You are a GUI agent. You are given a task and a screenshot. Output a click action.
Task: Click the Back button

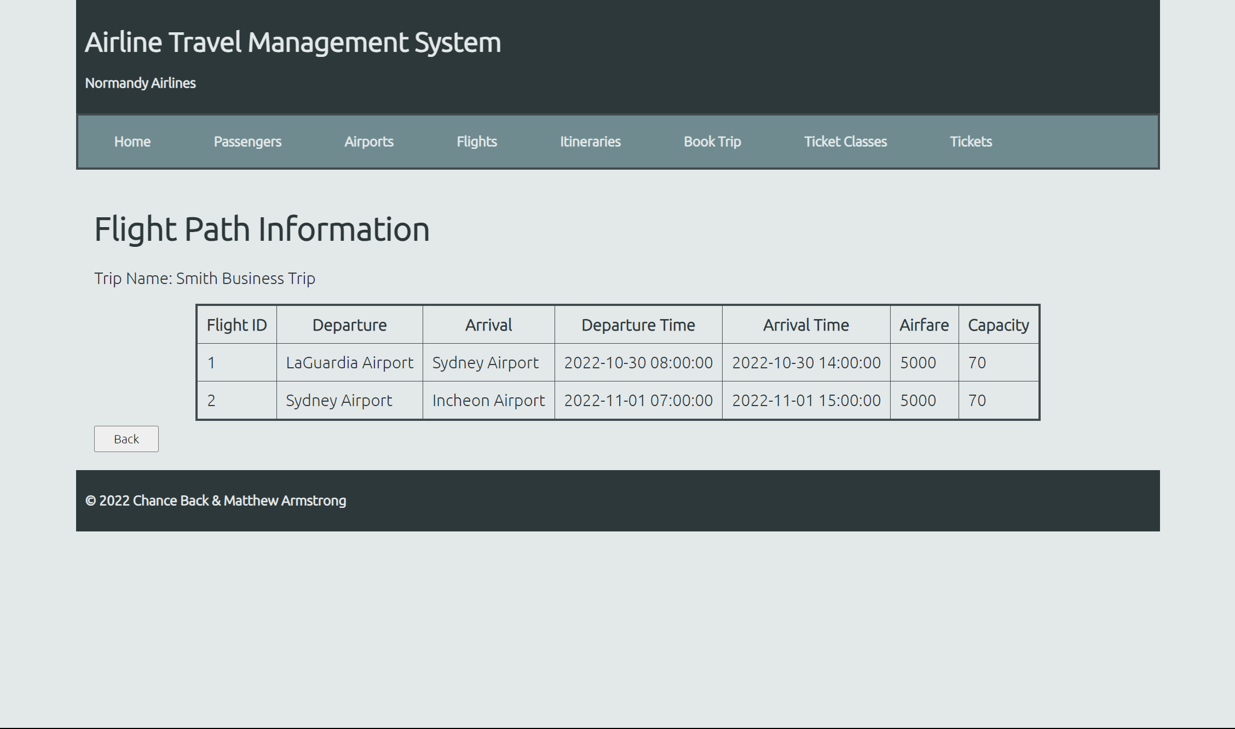point(126,438)
